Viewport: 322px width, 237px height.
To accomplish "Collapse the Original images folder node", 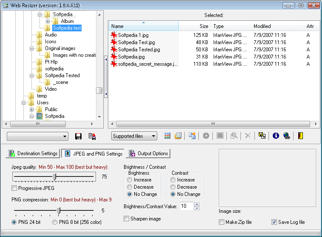I will point(31,48).
